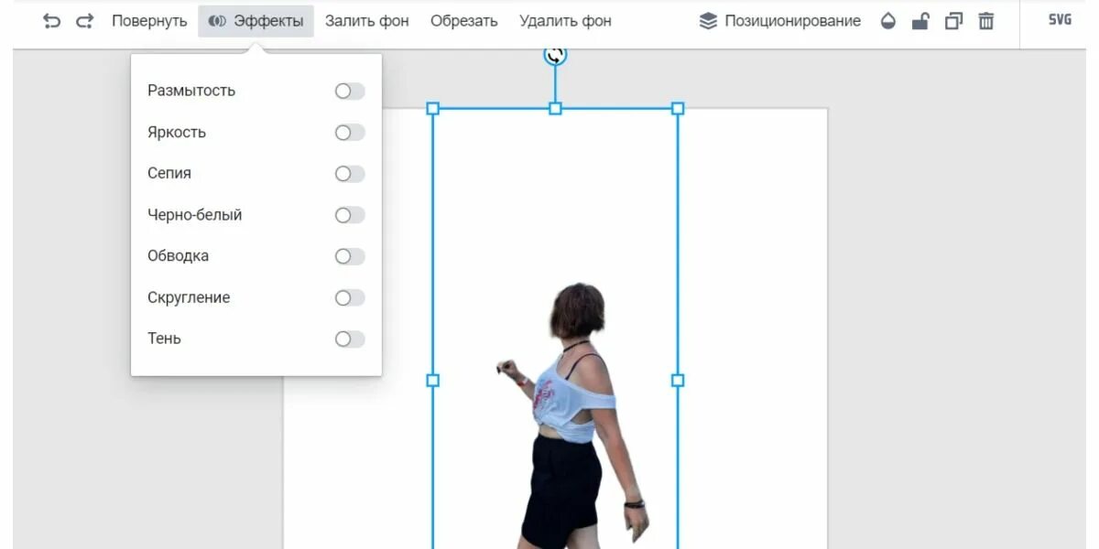1099x549 pixels.
Task: Turn on the Тень shadow switch
Action: pyautogui.click(x=349, y=339)
